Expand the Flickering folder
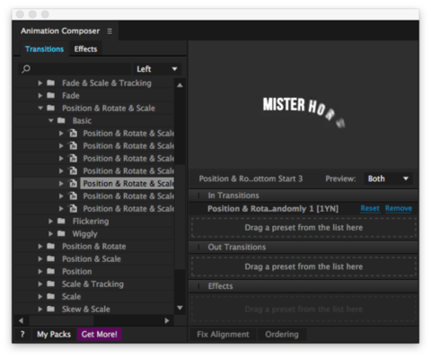Screen dimensions: 431x358 tap(50, 222)
